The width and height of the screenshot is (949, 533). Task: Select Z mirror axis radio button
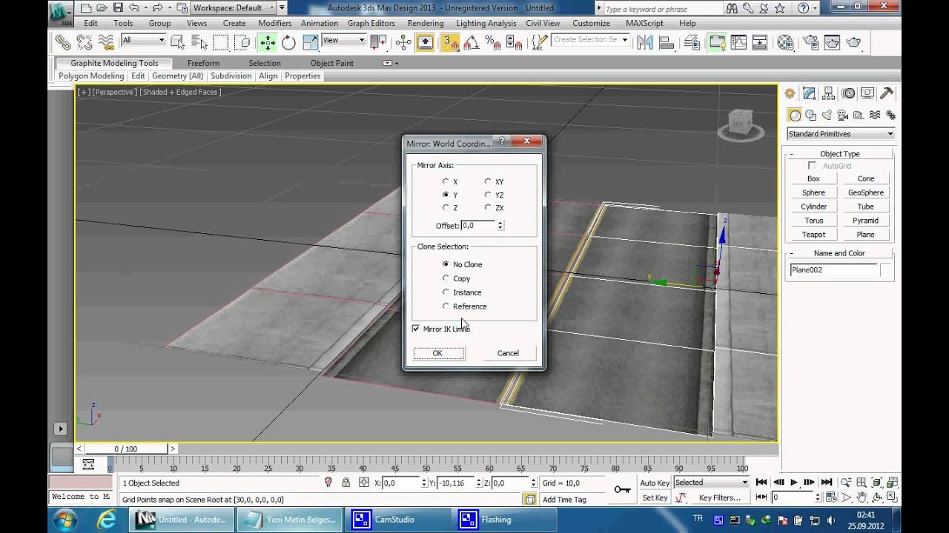click(446, 208)
